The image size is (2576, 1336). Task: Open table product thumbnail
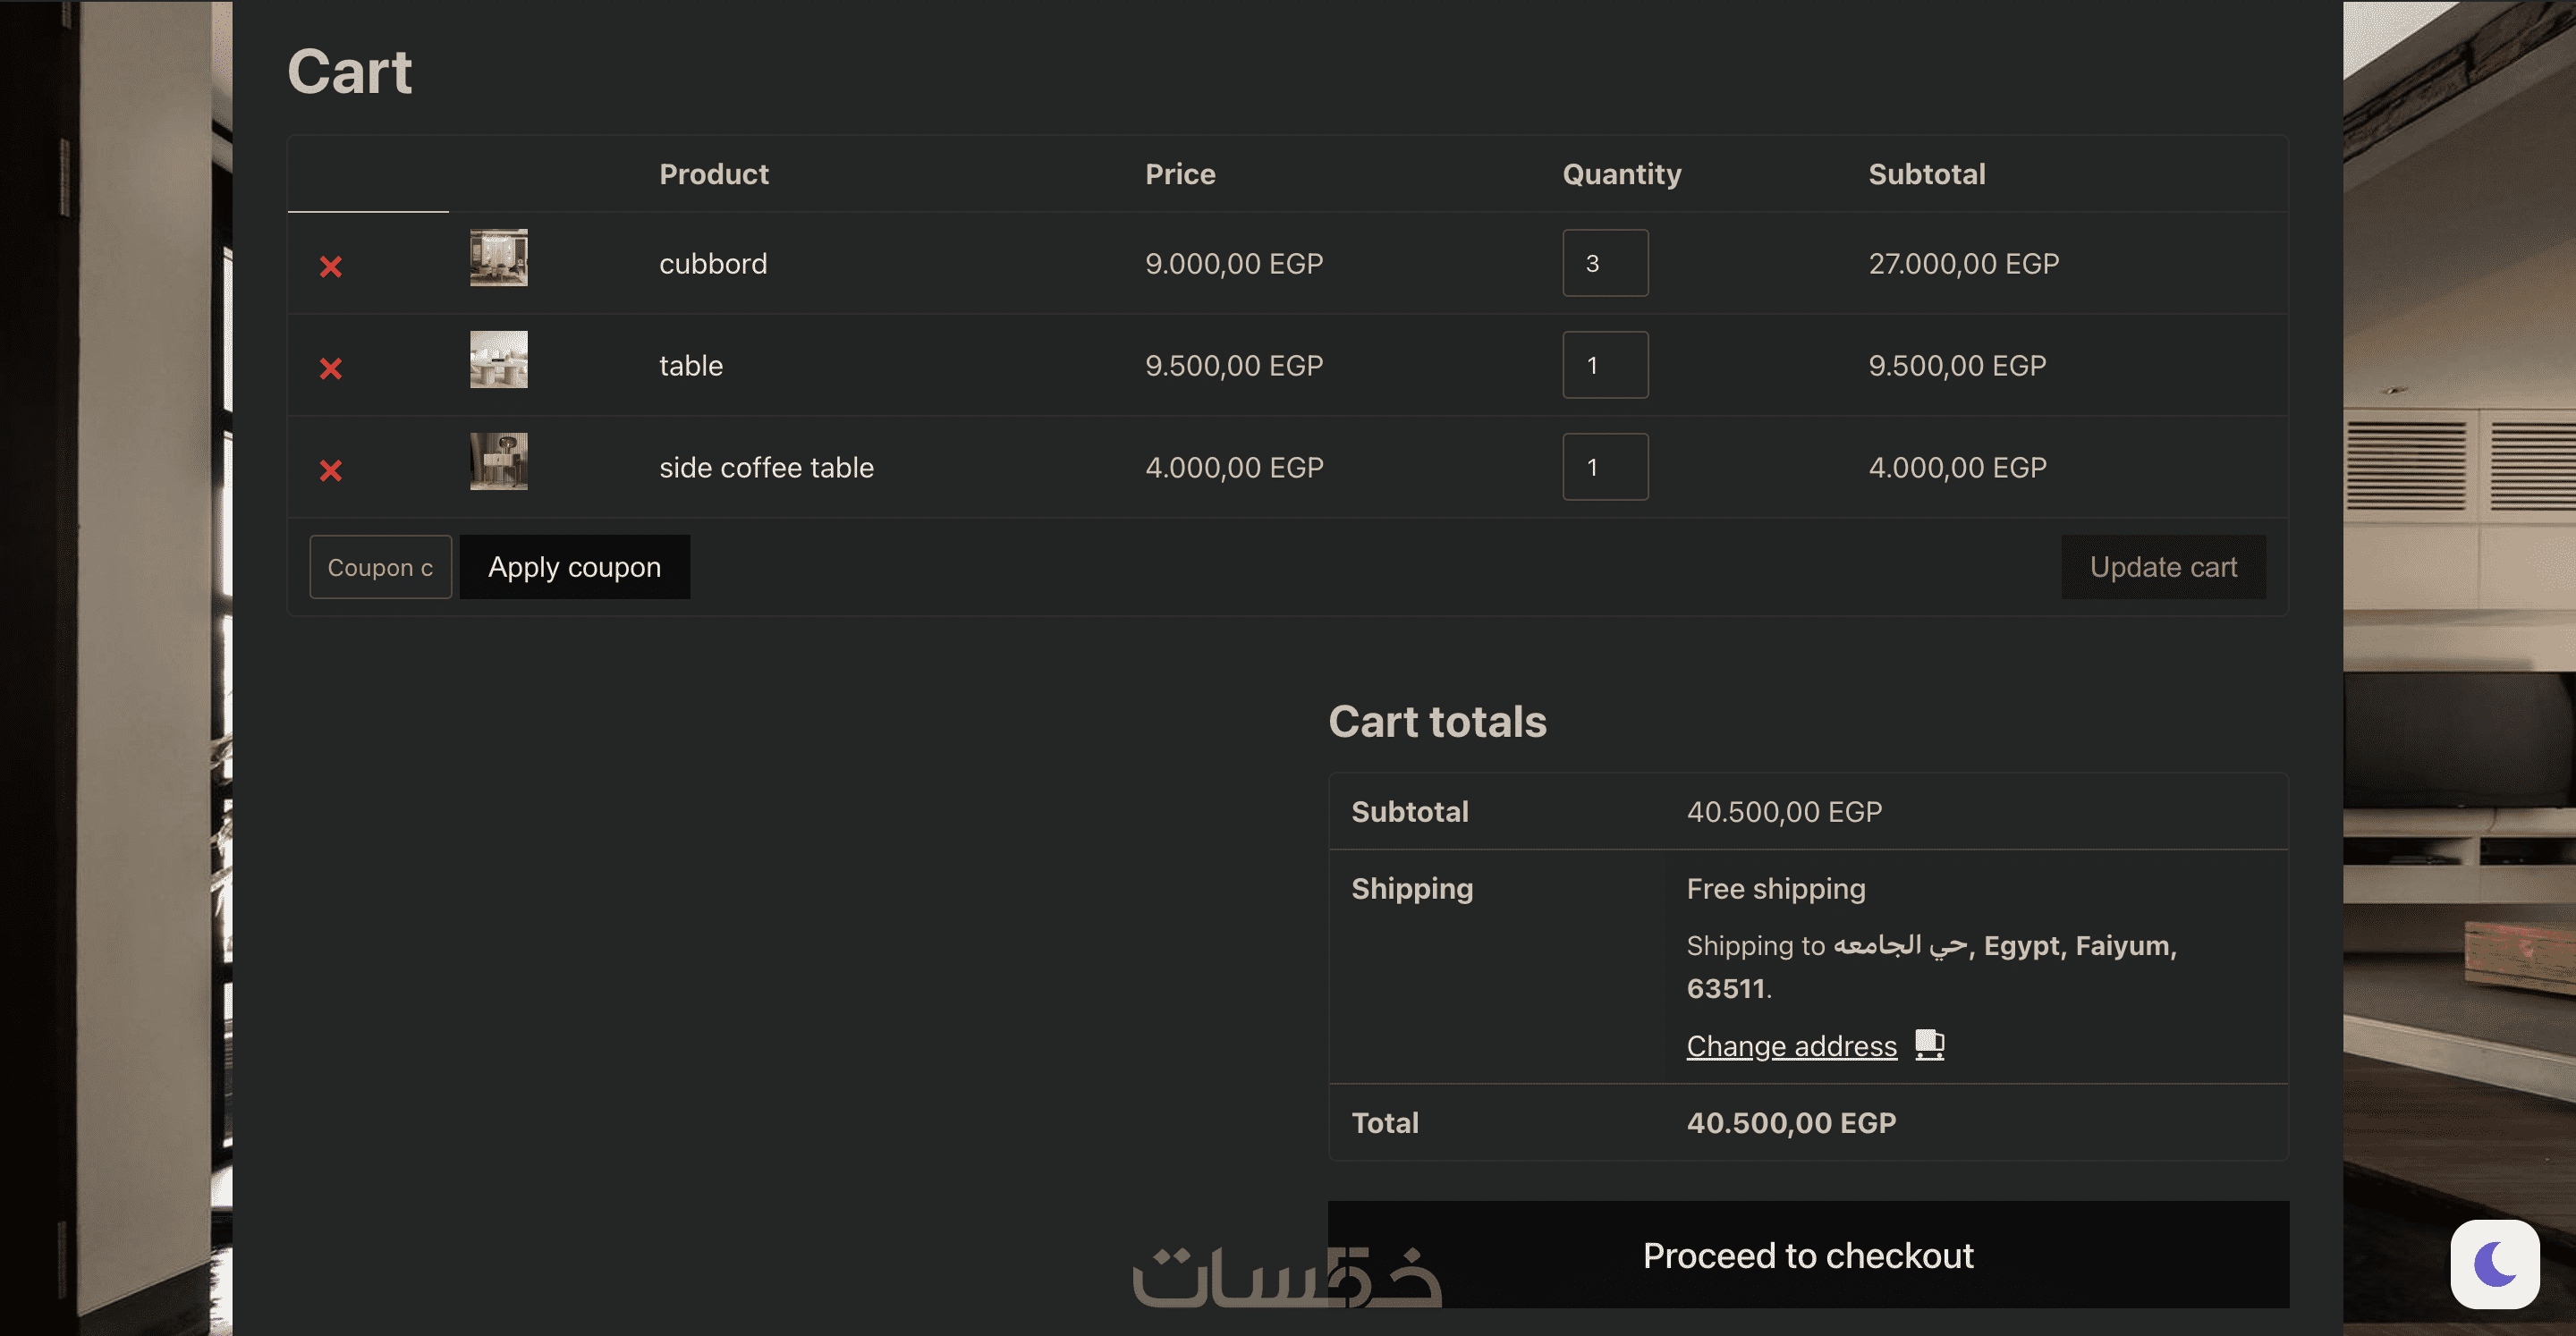pos(499,360)
